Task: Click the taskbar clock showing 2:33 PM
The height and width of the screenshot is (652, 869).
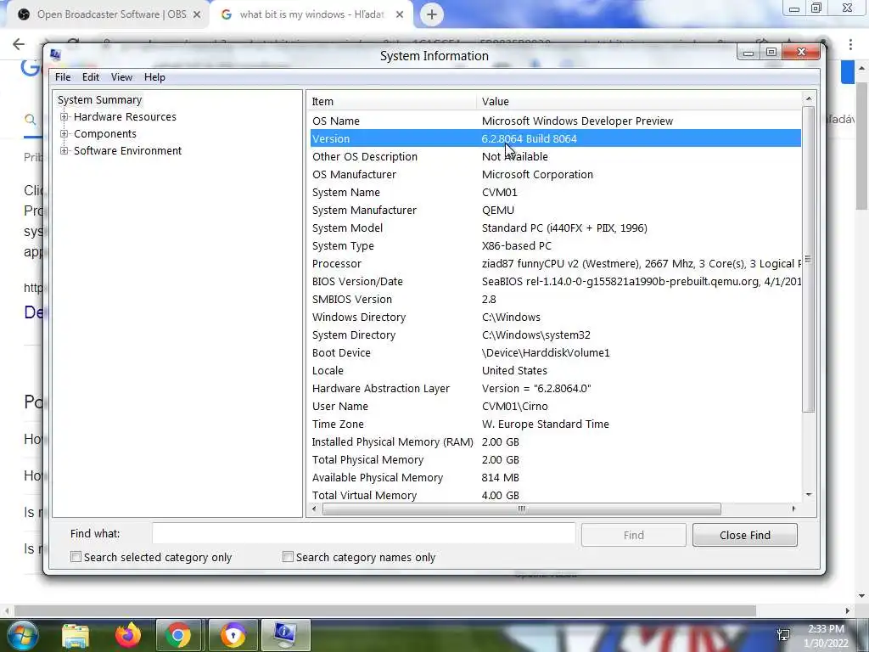Action: click(x=826, y=636)
